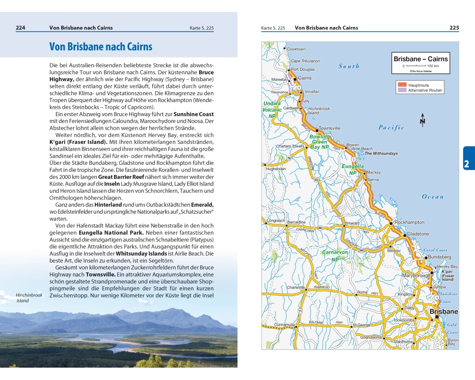Select the Townsville city dot marker

[317, 129]
